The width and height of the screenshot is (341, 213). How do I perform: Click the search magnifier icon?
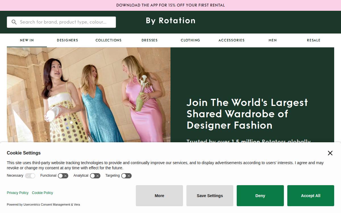click(14, 22)
